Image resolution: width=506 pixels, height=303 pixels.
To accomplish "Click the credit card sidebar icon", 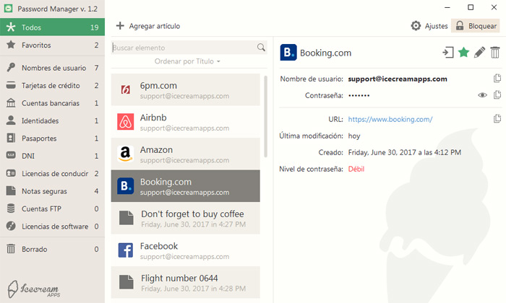I will pyautogui.click(x=11, y=85).
